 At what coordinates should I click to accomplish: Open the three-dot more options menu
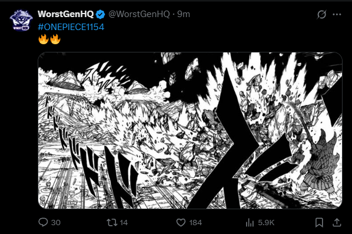pyautogui.click(x=337, y=14)
